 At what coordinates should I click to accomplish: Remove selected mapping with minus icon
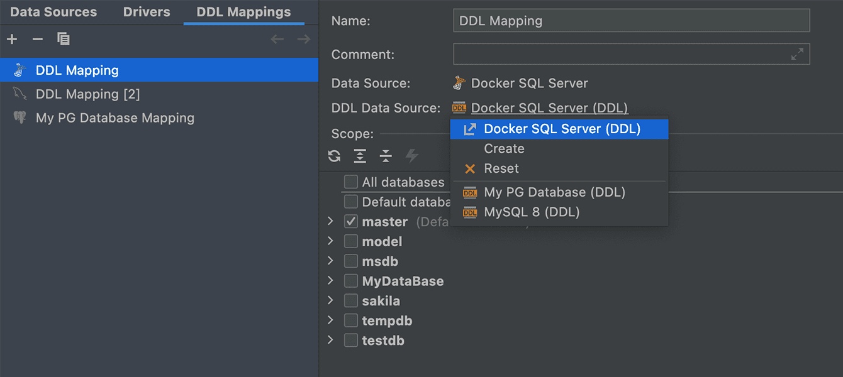(x=38, y=39)
